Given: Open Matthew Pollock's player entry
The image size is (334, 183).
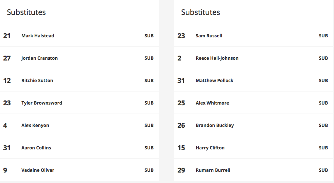Looking at the screenshot, I should click(x=253, y=80).
